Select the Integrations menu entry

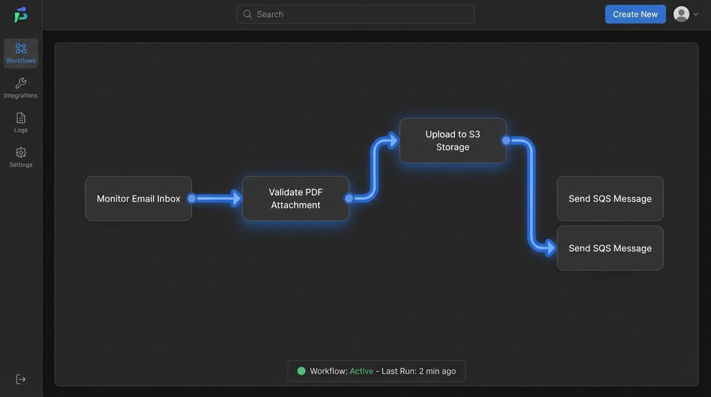[x=21, y=88]
